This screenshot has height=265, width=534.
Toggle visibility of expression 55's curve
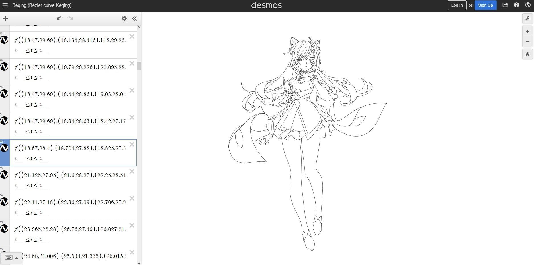click(4, 229)
